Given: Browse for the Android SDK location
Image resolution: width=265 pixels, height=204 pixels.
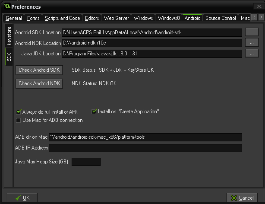Looking at the screenshot, I should click(x=252, y=32).
